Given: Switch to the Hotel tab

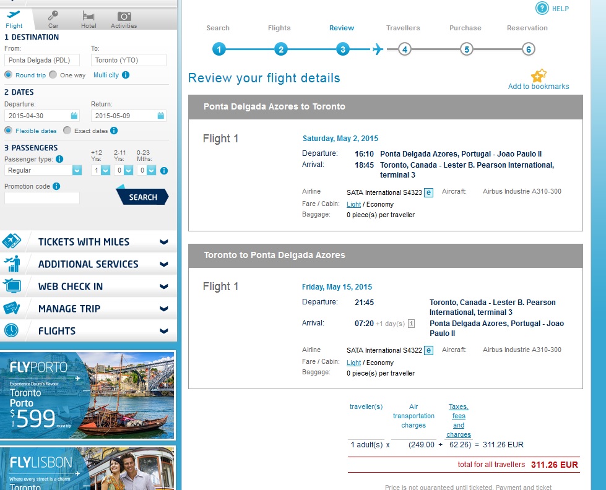Looking at the screenshot, I should tap(89, 20).
